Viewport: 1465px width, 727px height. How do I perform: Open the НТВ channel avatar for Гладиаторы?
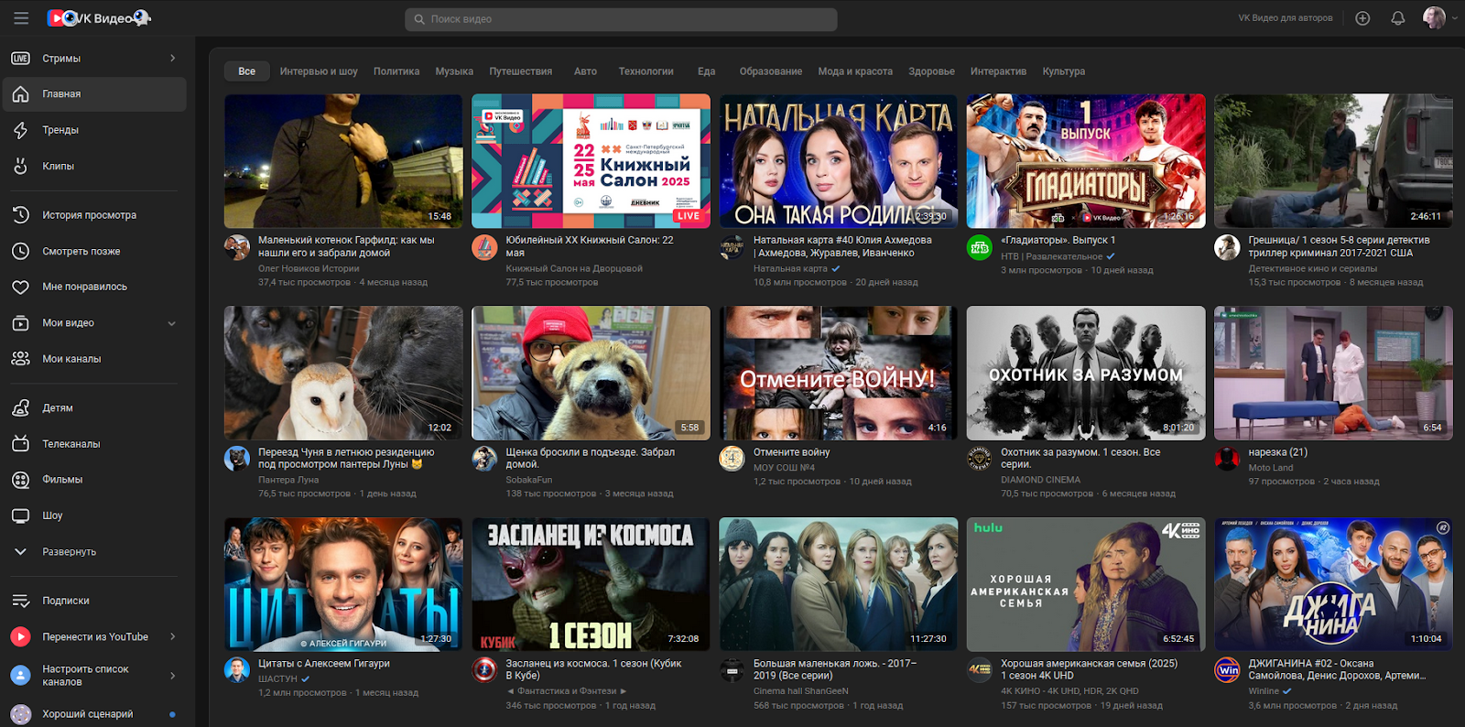coord(980,247)
